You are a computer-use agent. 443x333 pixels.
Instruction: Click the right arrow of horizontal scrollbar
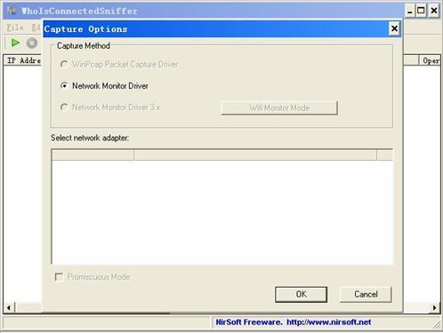point(435,307)
